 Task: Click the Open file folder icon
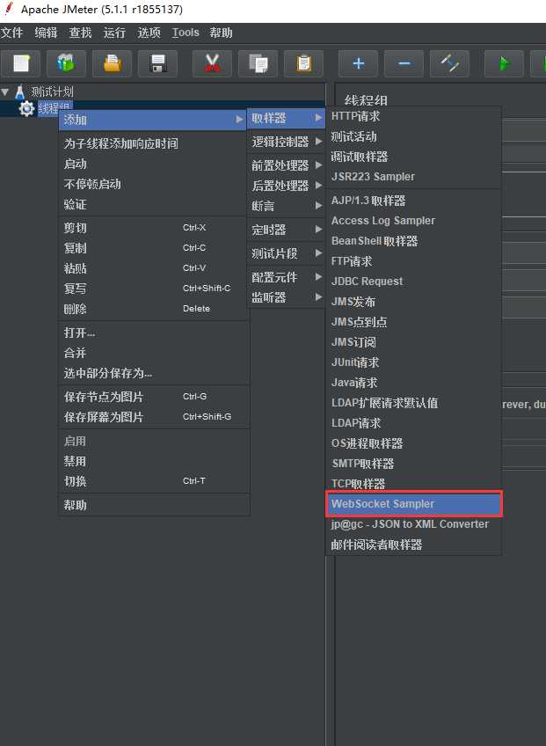[x=113, y=63]
